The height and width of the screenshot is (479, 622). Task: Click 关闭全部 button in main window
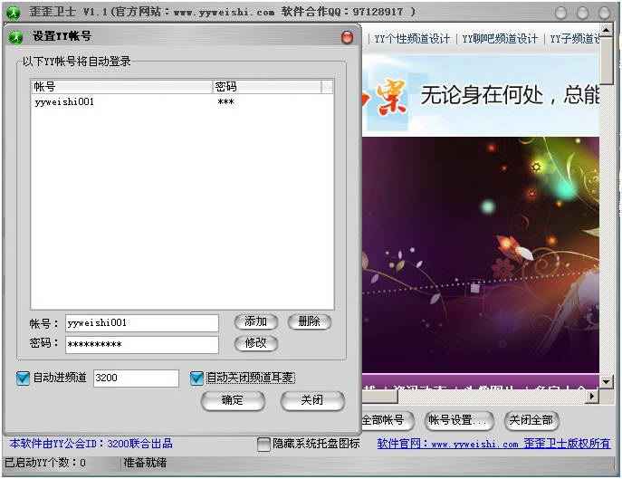pyautogui.click(x=531, y=420)
